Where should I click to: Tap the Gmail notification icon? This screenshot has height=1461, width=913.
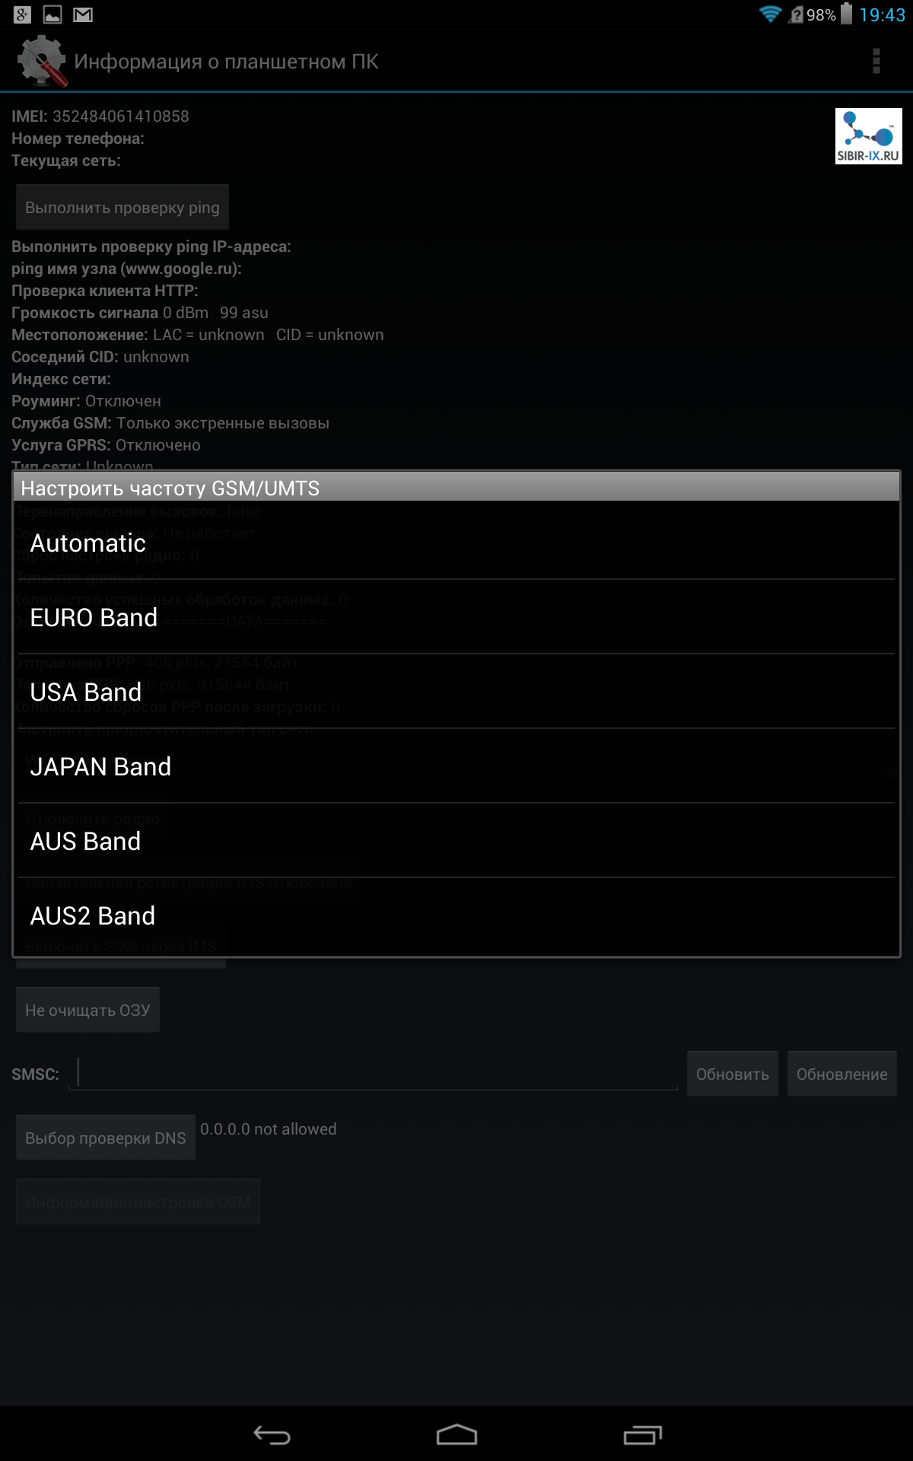83,14
